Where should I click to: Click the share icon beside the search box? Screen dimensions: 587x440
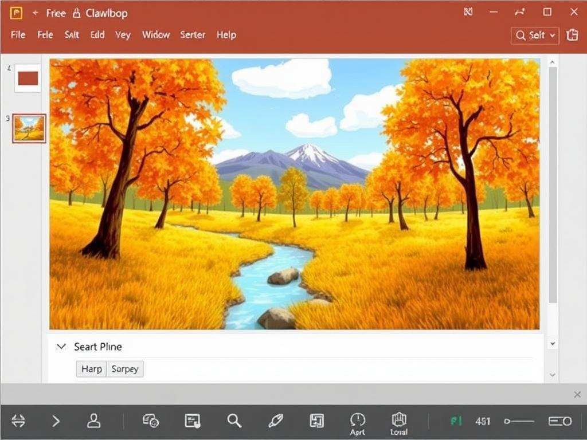click(573, 35)
